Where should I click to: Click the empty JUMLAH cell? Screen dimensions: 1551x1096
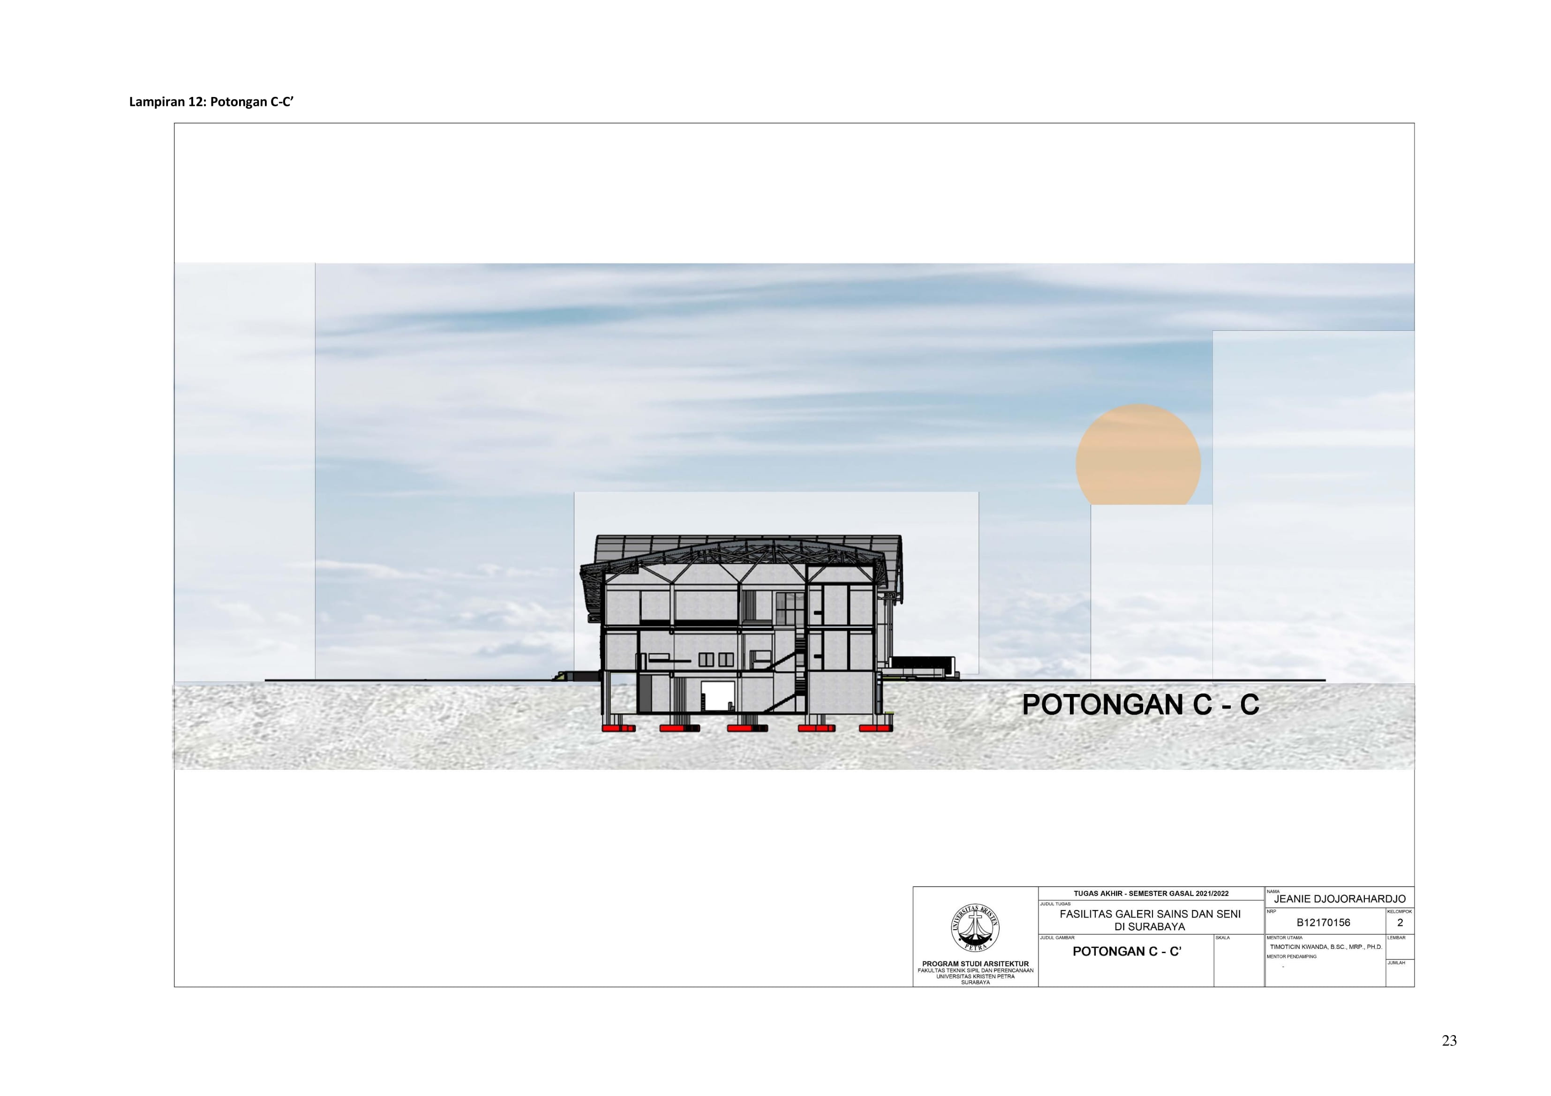[x=1400, y=973]
